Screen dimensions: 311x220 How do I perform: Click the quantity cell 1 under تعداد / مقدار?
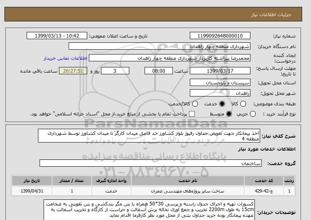[72, 191]
